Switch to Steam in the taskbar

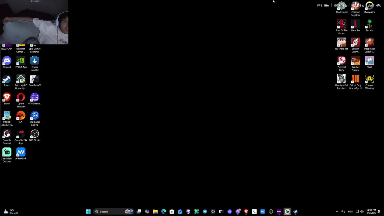click(x=295, y=211)
